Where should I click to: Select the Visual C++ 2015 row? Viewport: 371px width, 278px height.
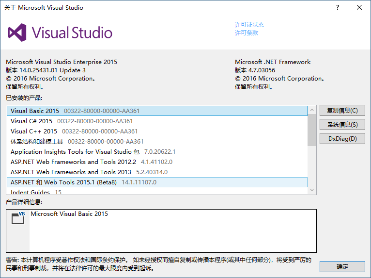(157, 131)
